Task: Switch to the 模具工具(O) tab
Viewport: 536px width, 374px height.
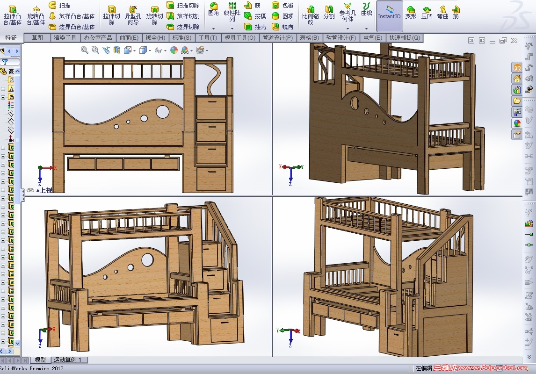Action: (240, 38)
